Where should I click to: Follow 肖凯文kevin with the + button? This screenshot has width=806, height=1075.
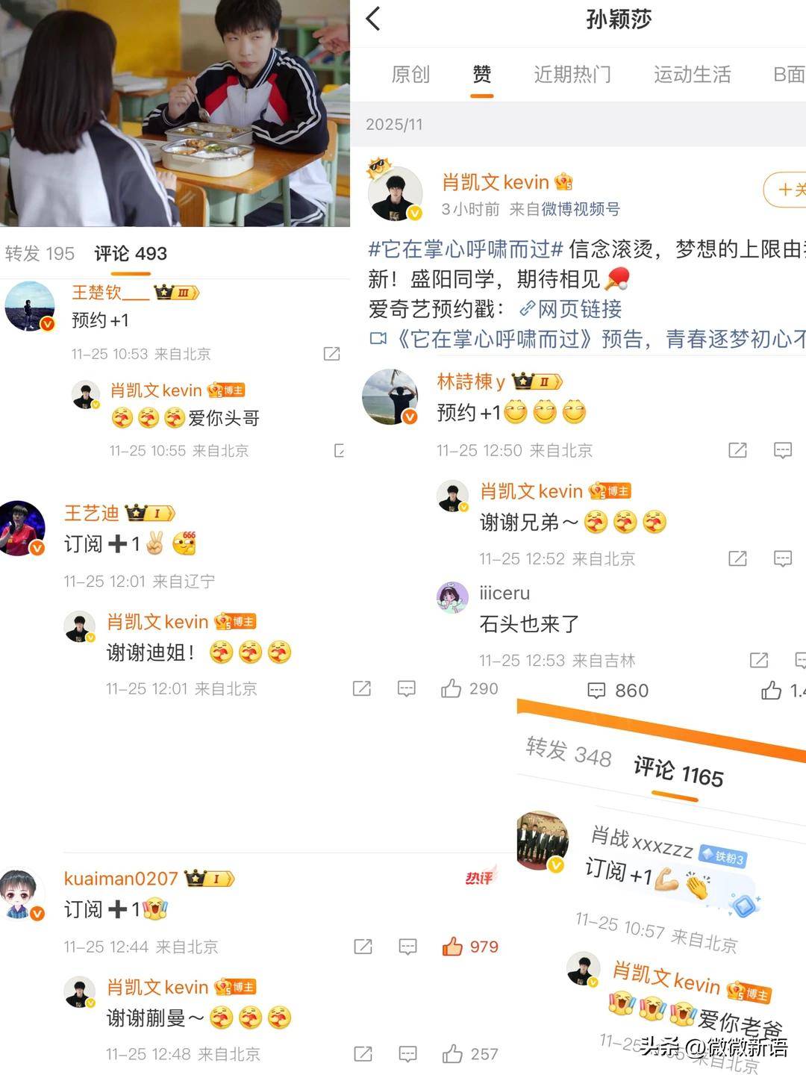coord(785,190)
